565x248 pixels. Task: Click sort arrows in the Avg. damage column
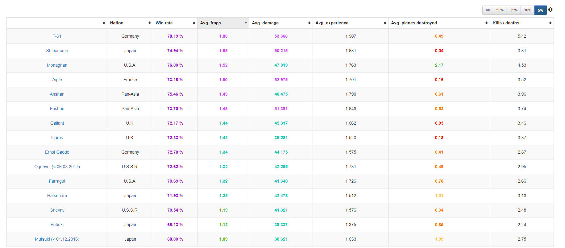(x=309, y=23)
